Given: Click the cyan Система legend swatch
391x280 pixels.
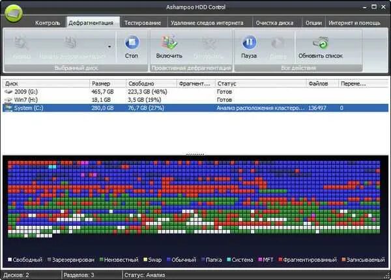Looking at the screenshot, I should tap(229, 260).
